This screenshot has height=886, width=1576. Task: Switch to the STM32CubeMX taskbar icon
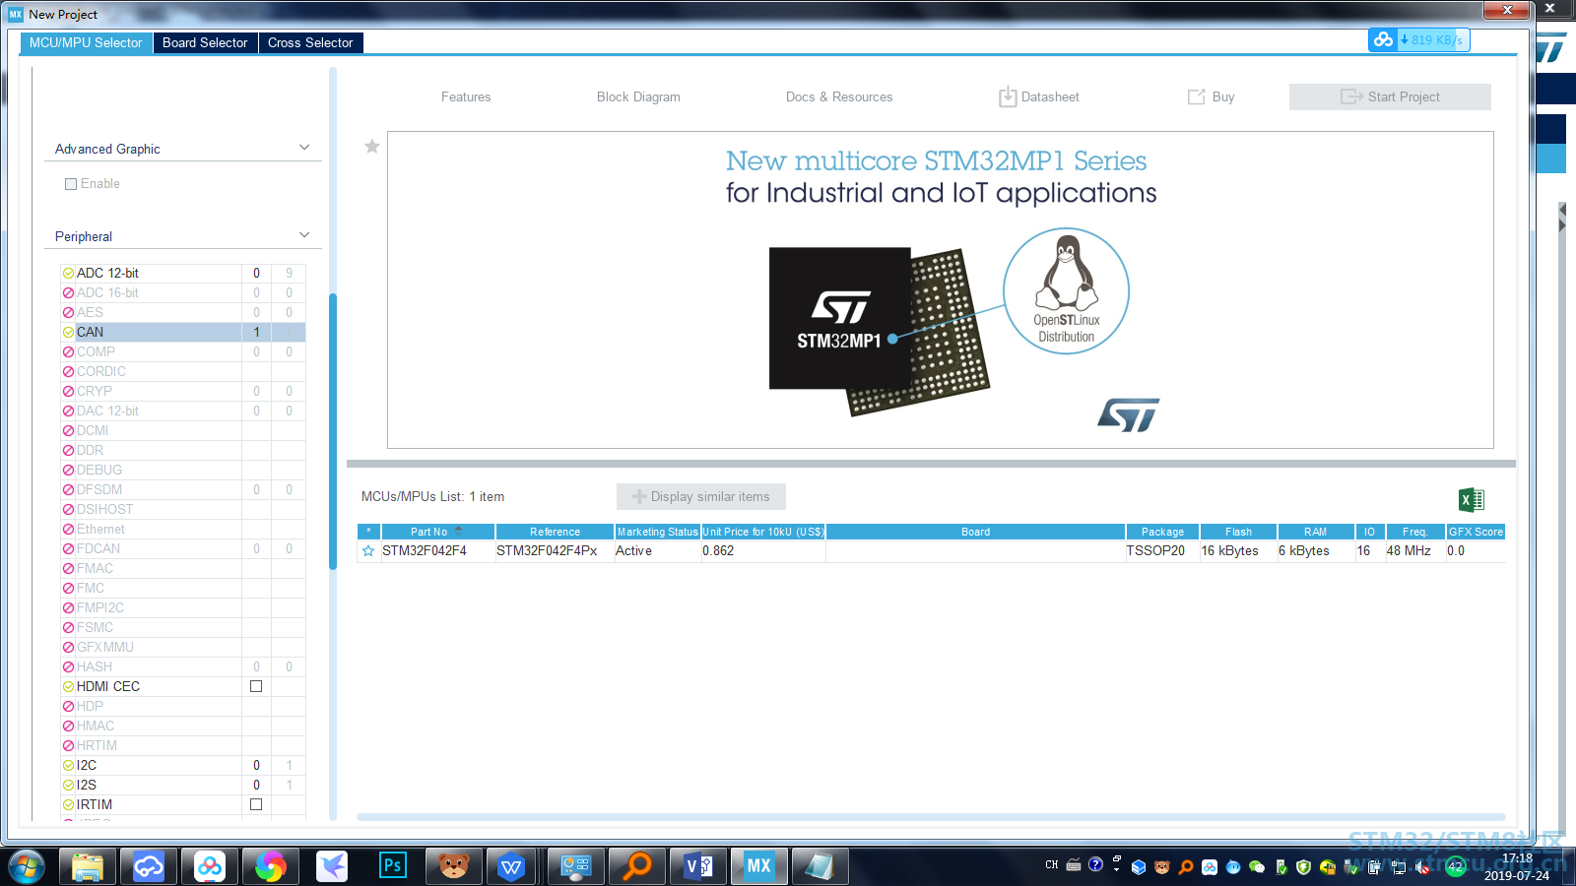[x=758, y=866]
